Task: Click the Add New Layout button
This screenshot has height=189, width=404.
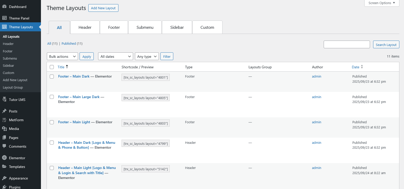Action: (x=103, y=8)
